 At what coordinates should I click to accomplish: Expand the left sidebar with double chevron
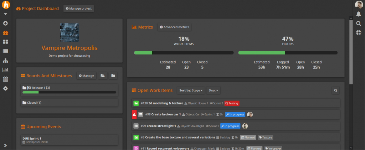[x=5, y=145]
